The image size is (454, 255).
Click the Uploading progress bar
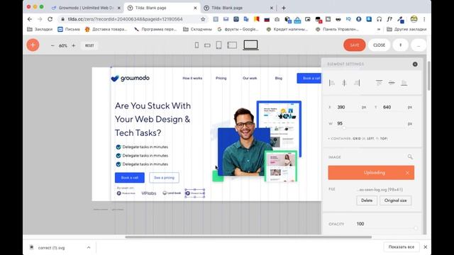coord(371,173)
